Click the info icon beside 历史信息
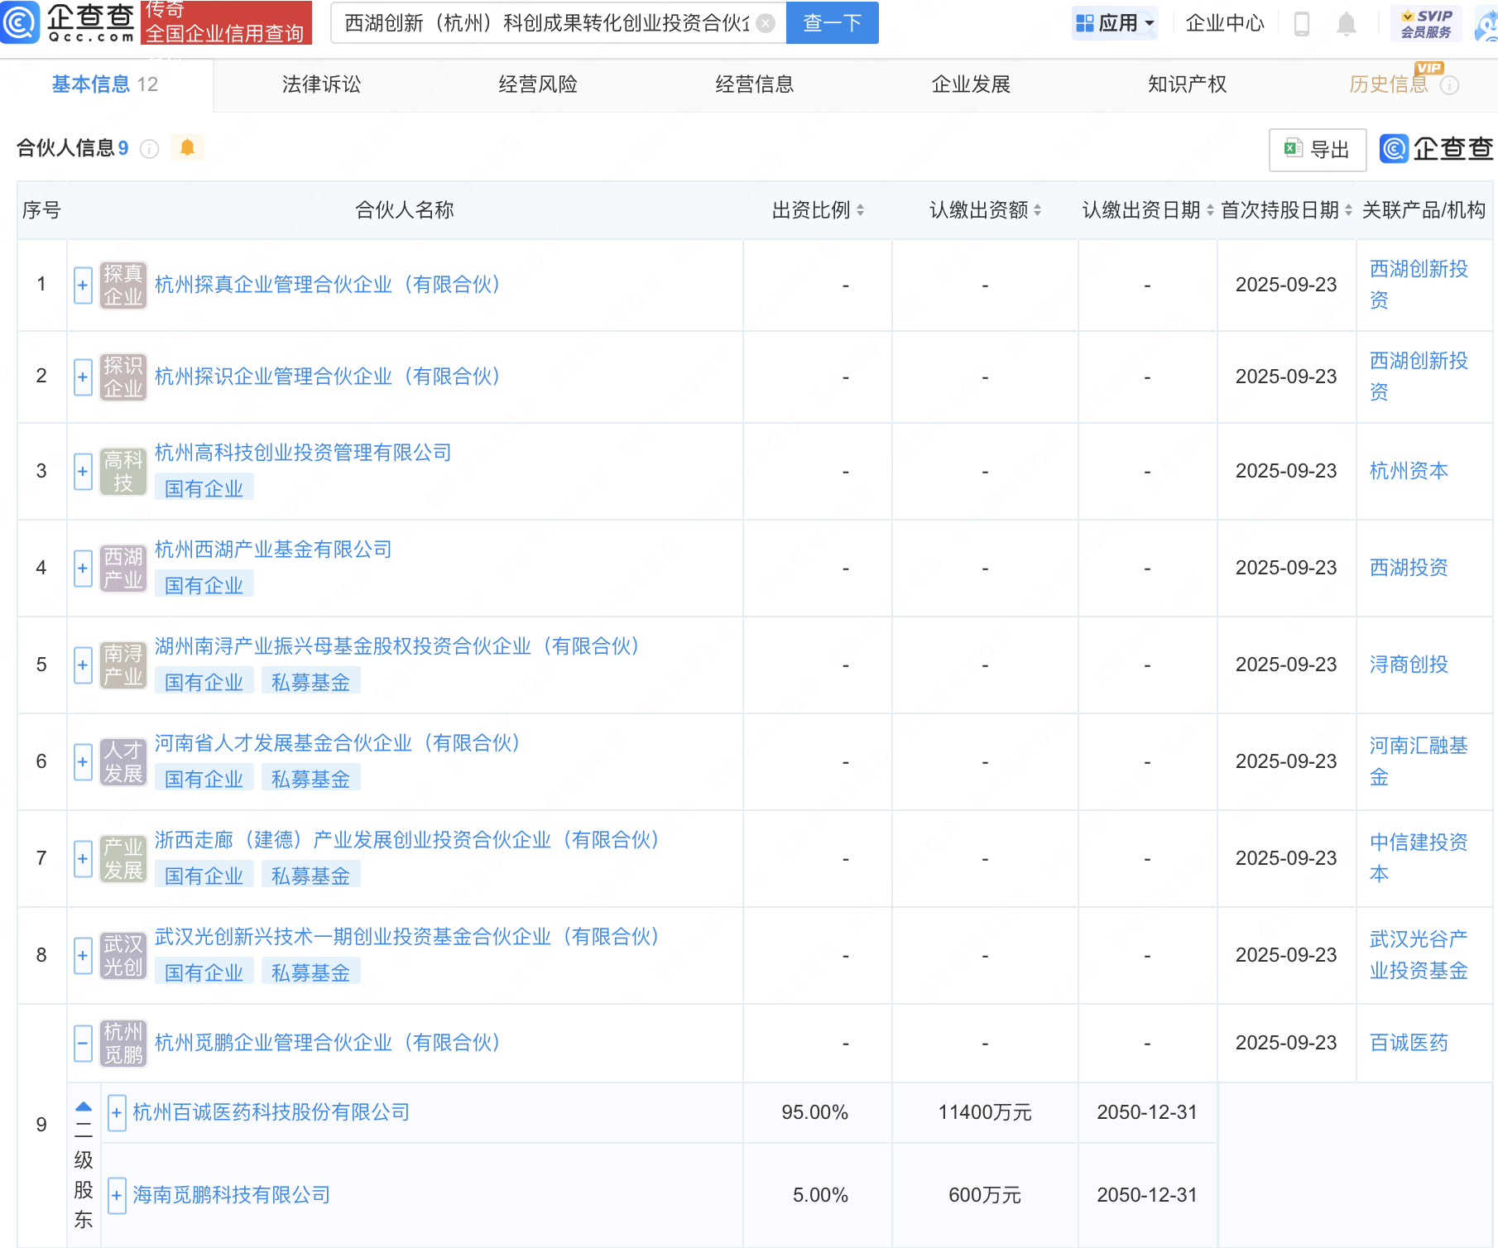 point(1449,85)
